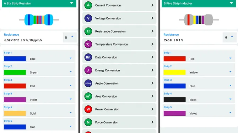Image resolution: width=238 pixels, height=133 pixels.
Task: Tap the five-band inductor illustration
Action: (x=199, y=20)
